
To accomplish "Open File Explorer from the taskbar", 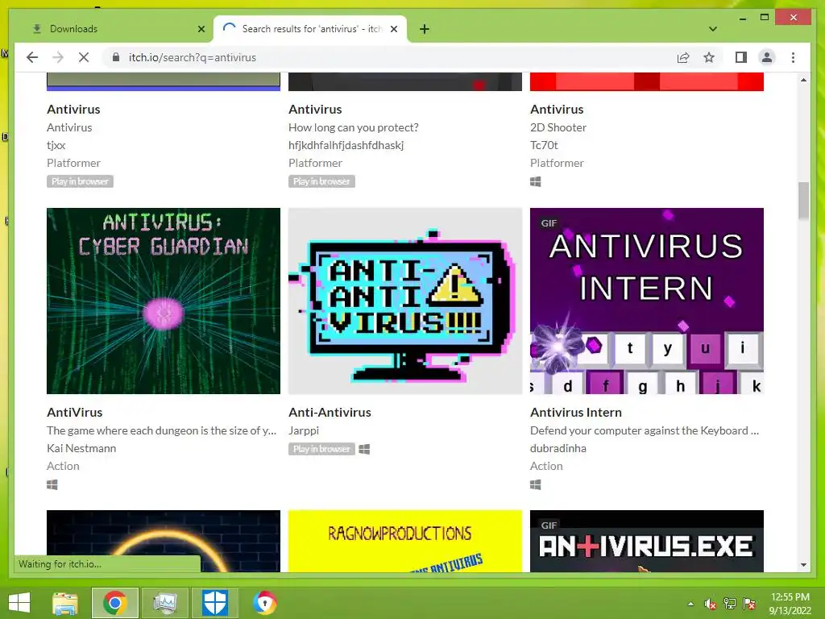I will pyautogui.click(x=64, y=603).
